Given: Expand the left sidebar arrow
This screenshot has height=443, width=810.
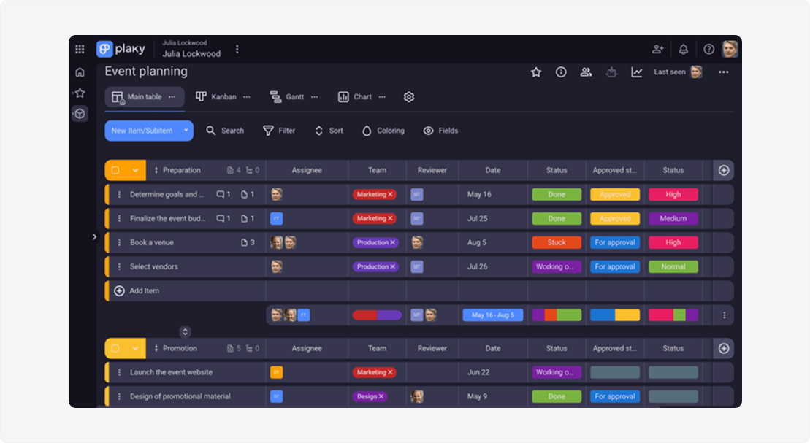Looking at the screenshot, I should tap(94, 237).
